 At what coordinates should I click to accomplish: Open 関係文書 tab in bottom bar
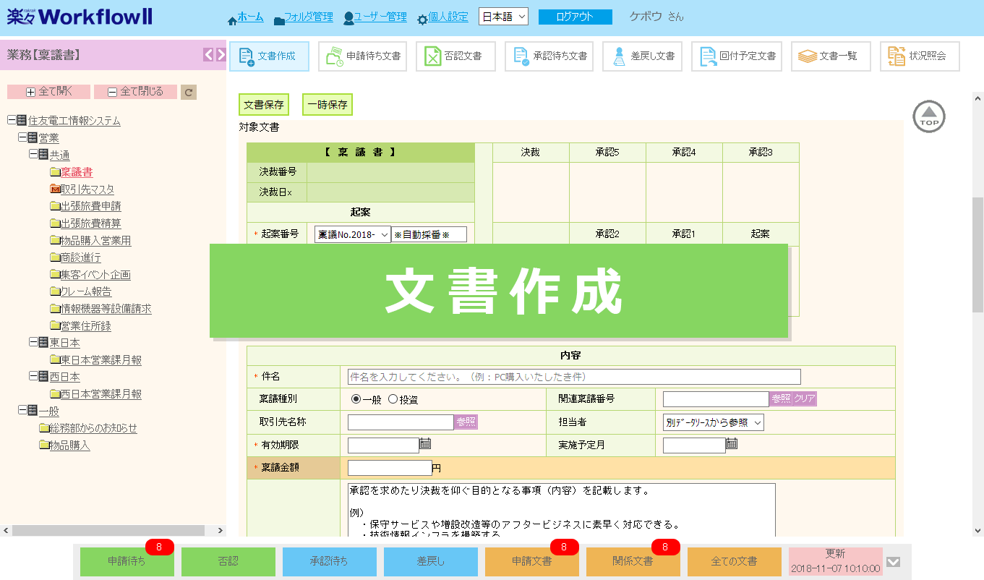(633, 562)
